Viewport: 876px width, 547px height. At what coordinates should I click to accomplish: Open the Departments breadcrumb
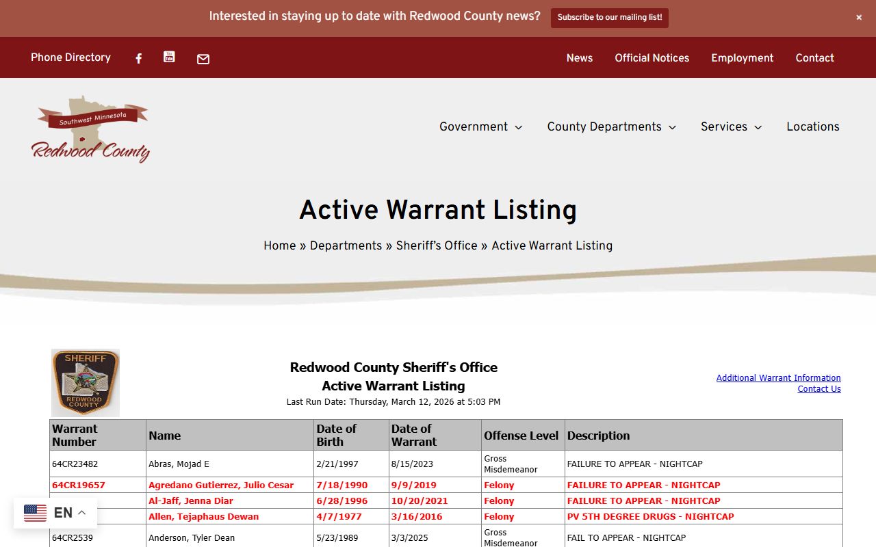346,245
